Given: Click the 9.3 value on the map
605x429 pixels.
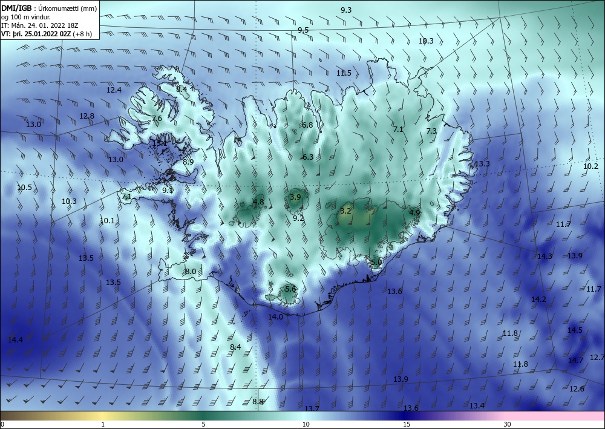Looking at the screenshot, I should pyautogui.click(x=346, y=10).
